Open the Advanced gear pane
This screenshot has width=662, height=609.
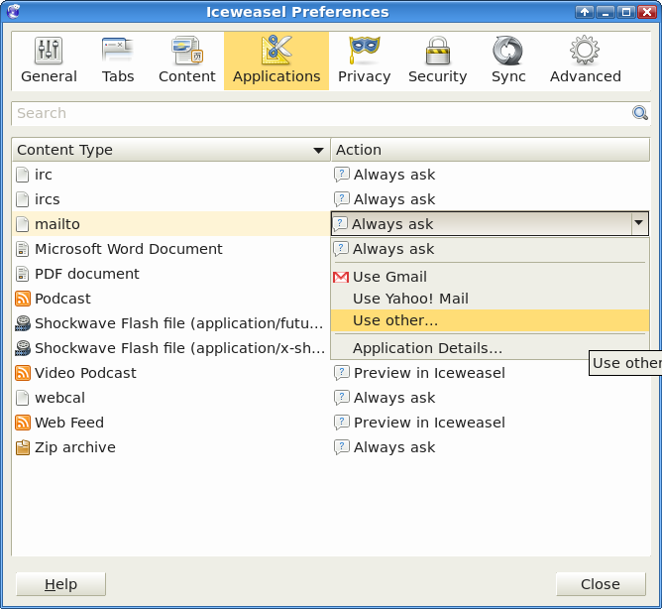(585, 61)
